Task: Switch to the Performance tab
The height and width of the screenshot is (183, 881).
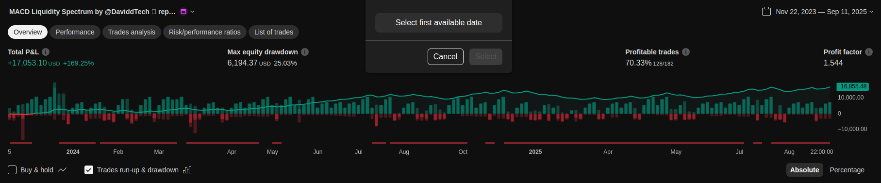Action: pyautogui.click(x=75, y=32)
